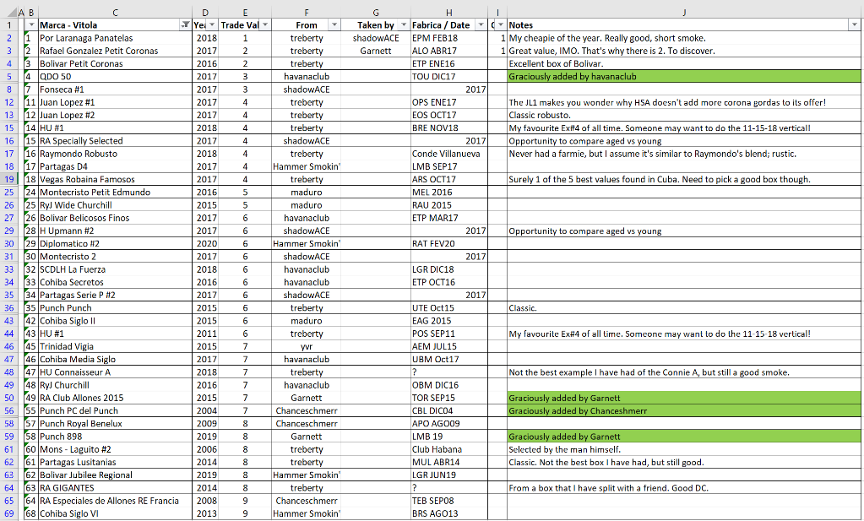Click the 'yvr' From cell
This screenshot has width=864, height=521.
click(307, 346)
